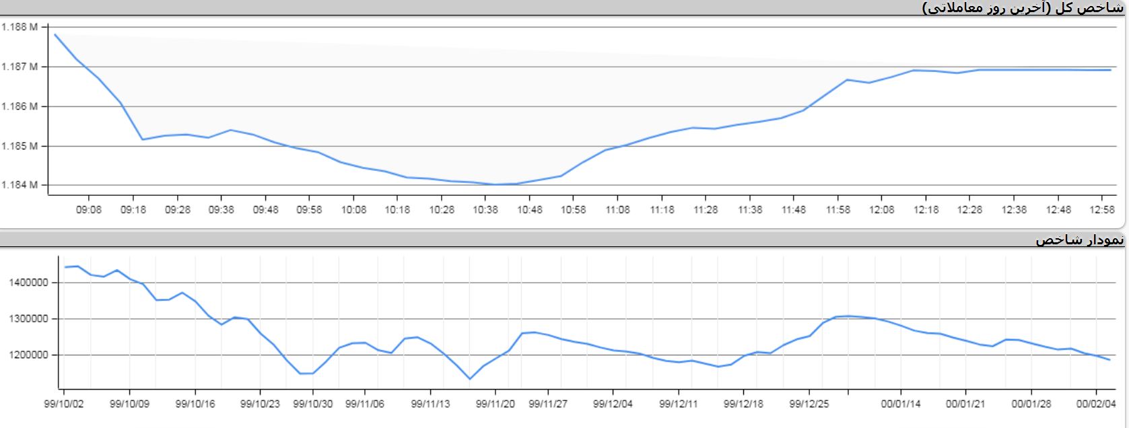Image resolution: width=1129 pixels, height=428 pixels.
Task: Click the lowest point of the intraday line
Action: point(496,184)
